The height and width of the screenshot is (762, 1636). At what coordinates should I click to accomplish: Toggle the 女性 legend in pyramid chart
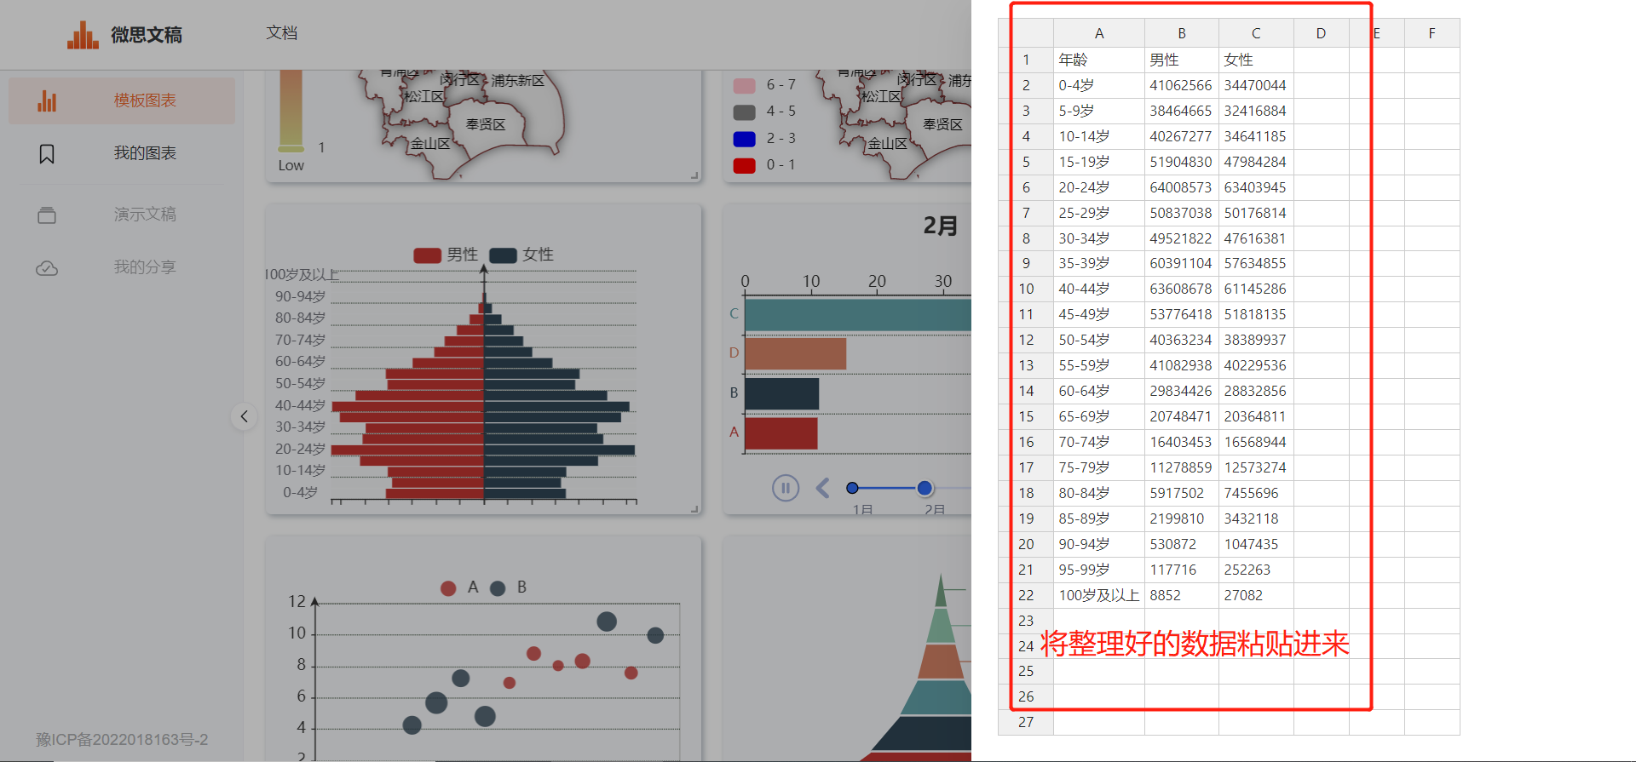pyautogui.click(x=521, y=255)
